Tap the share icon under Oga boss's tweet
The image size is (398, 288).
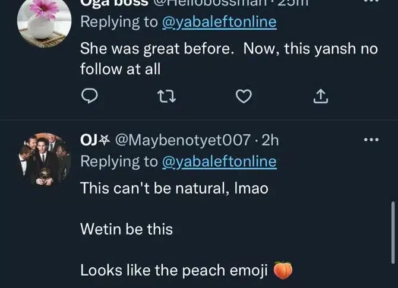pyautogui.click(x=321, y=96)
